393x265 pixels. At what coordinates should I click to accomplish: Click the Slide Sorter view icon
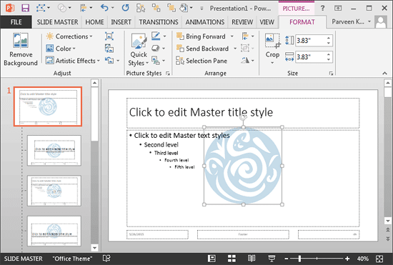point(232,259)
